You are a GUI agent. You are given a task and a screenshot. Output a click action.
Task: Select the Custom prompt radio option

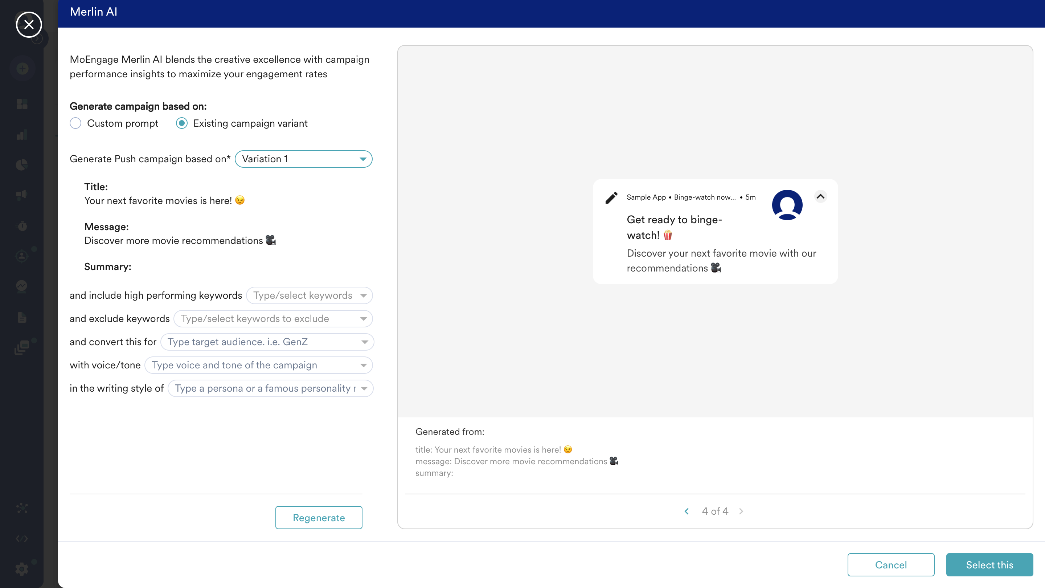75,123
